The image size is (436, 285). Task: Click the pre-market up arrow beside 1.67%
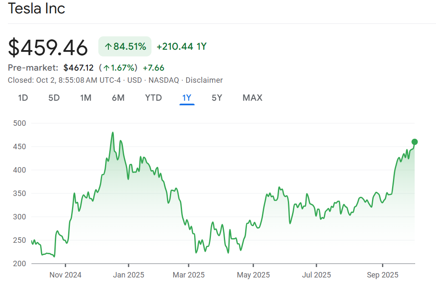pos(107,68)
